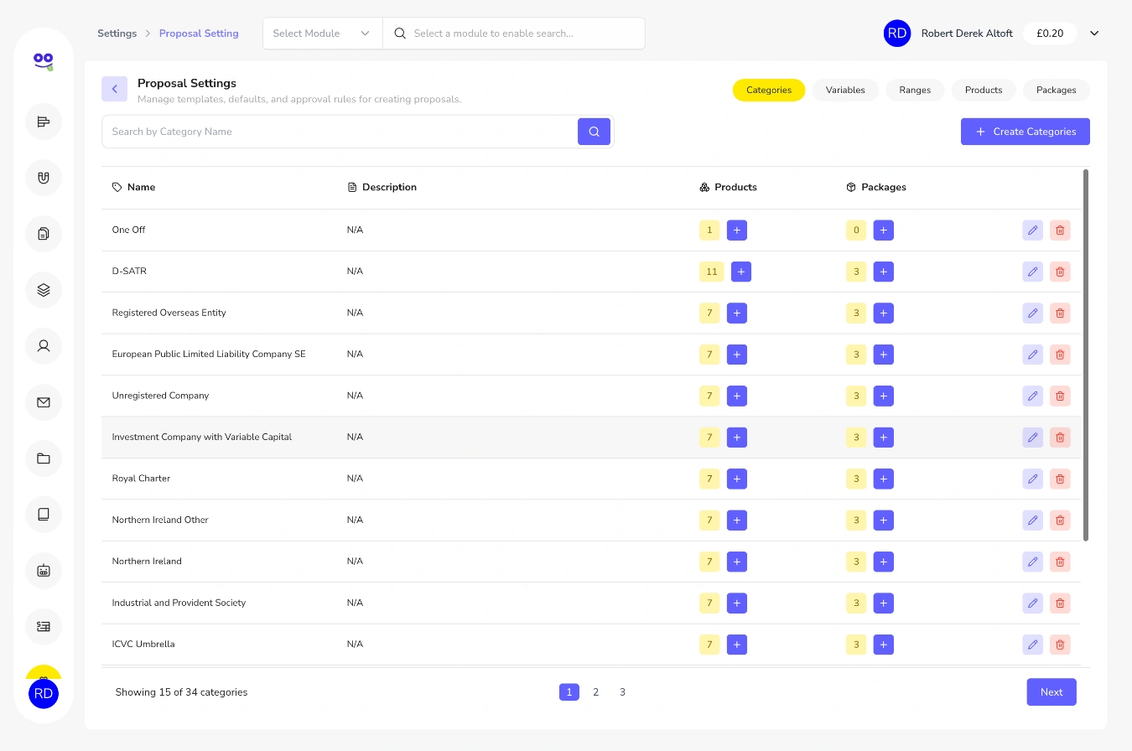Open the documents icon in the sidebar
This screenshot has height=751, width=1132.
(44, 234)
